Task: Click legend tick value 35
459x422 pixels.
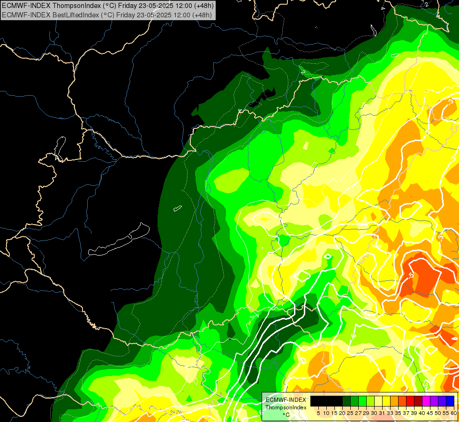Action: click(x=398, y=413)
